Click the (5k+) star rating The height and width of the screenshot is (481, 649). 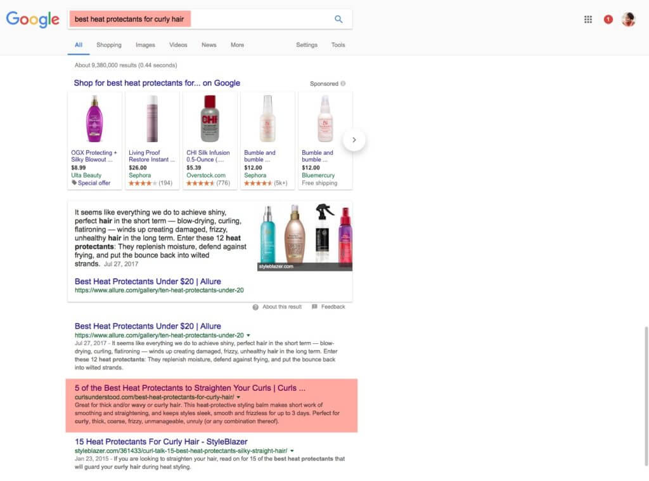266,183
